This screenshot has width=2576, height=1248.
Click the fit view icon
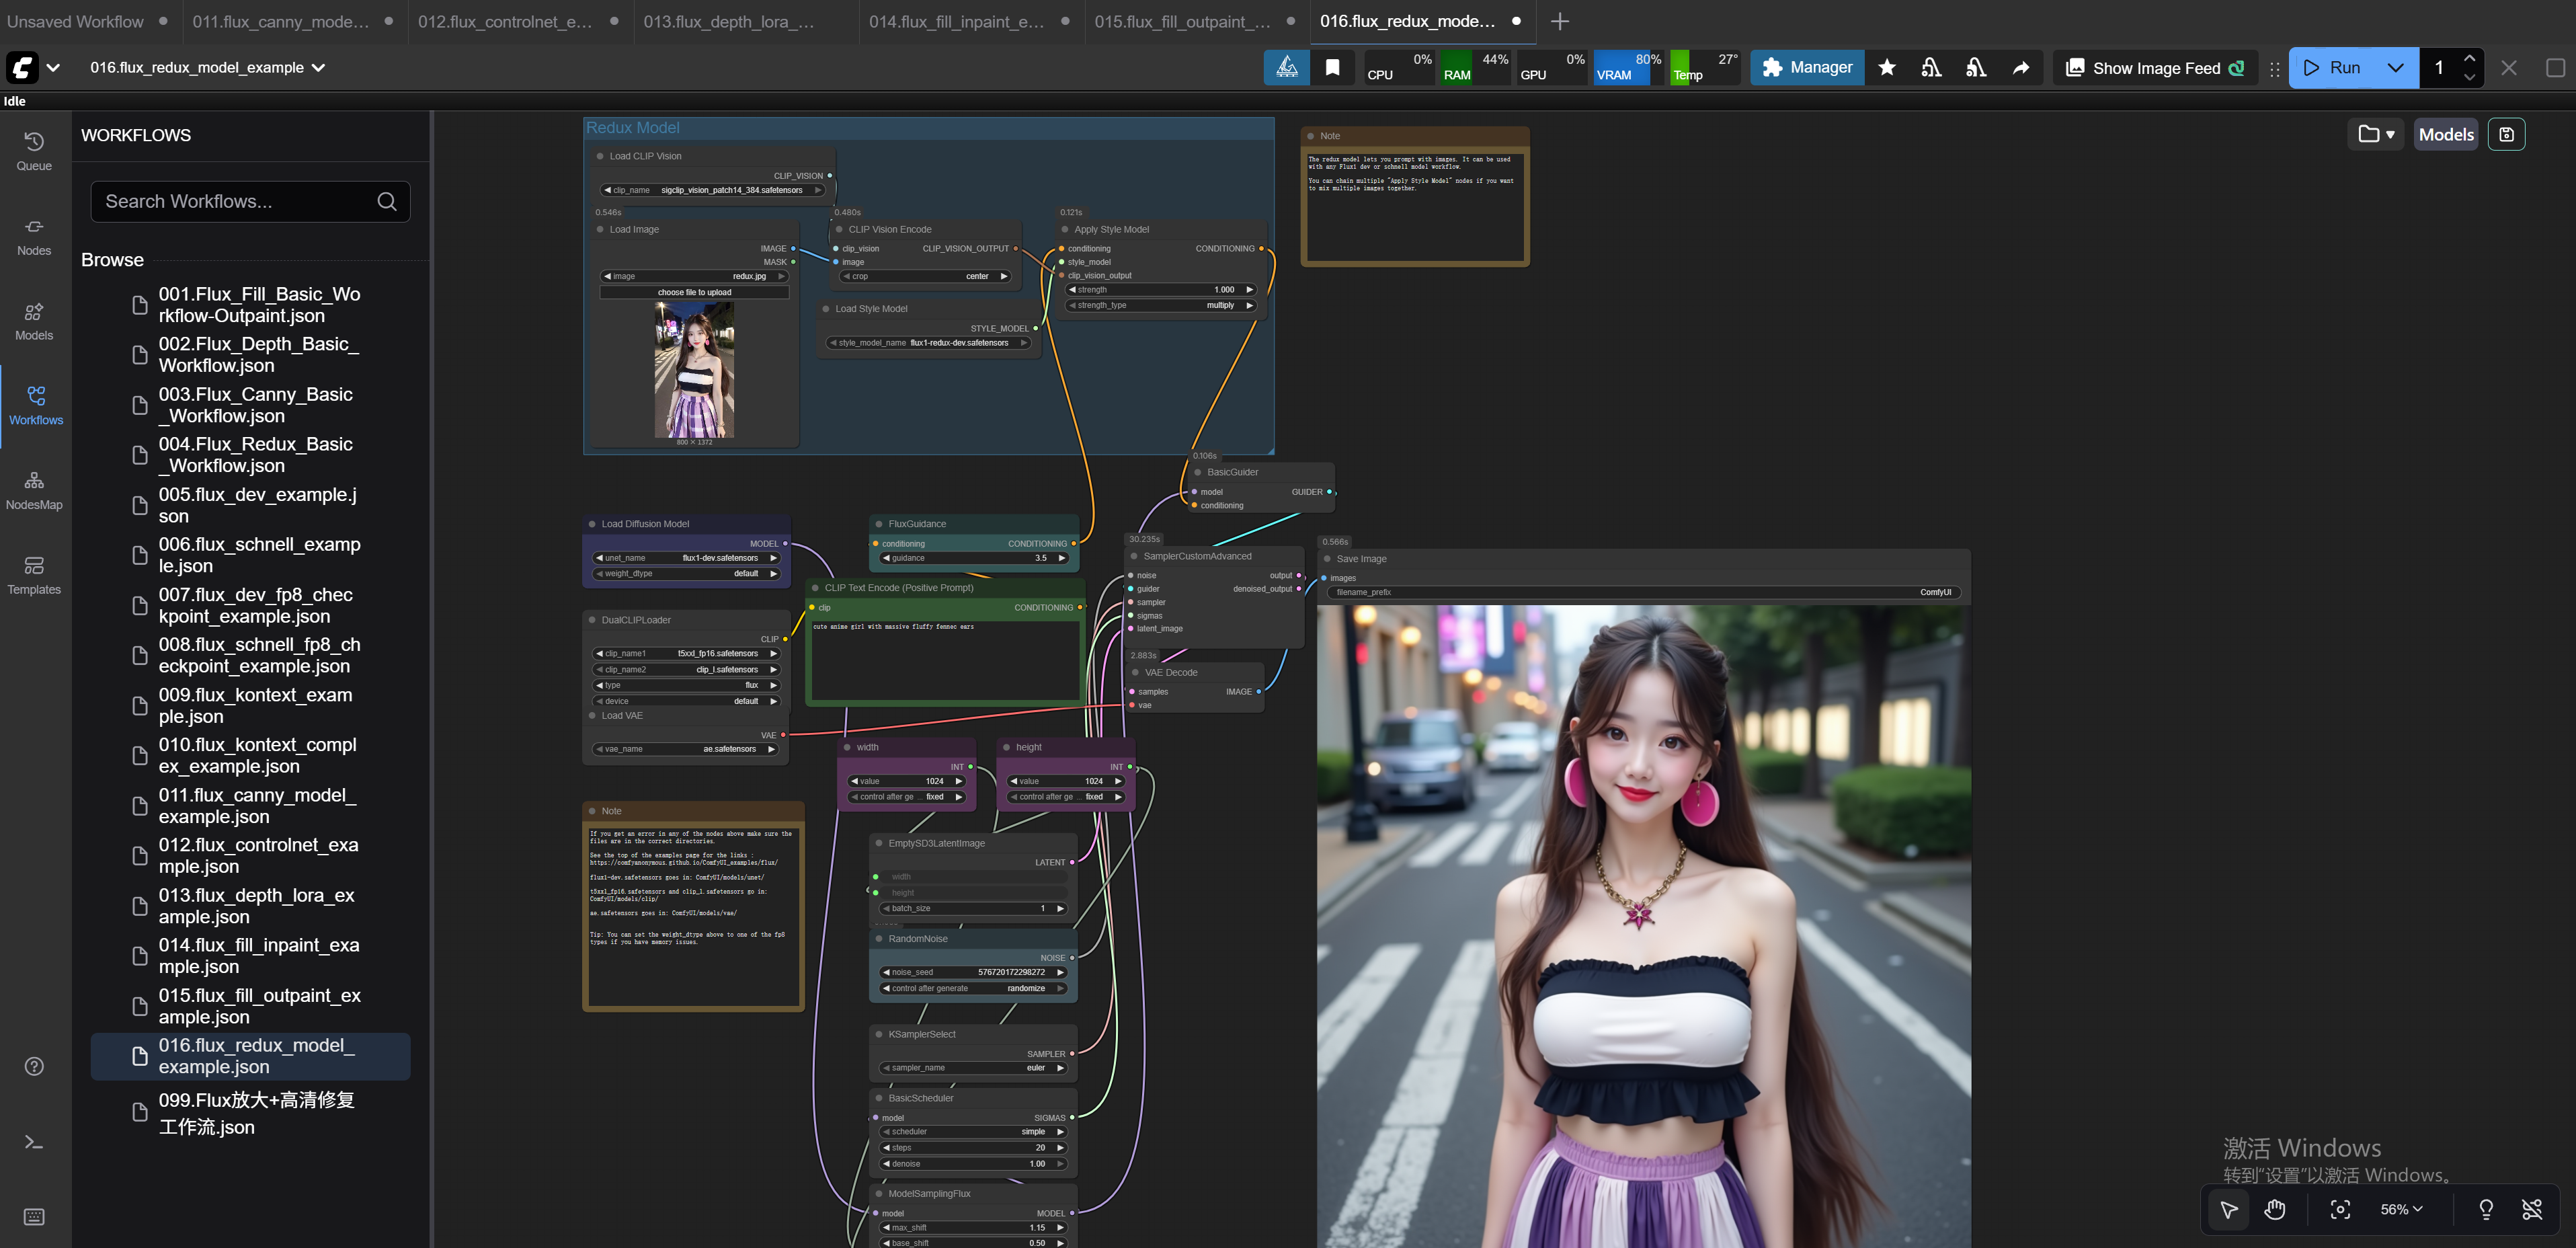coord(2340,1209)
